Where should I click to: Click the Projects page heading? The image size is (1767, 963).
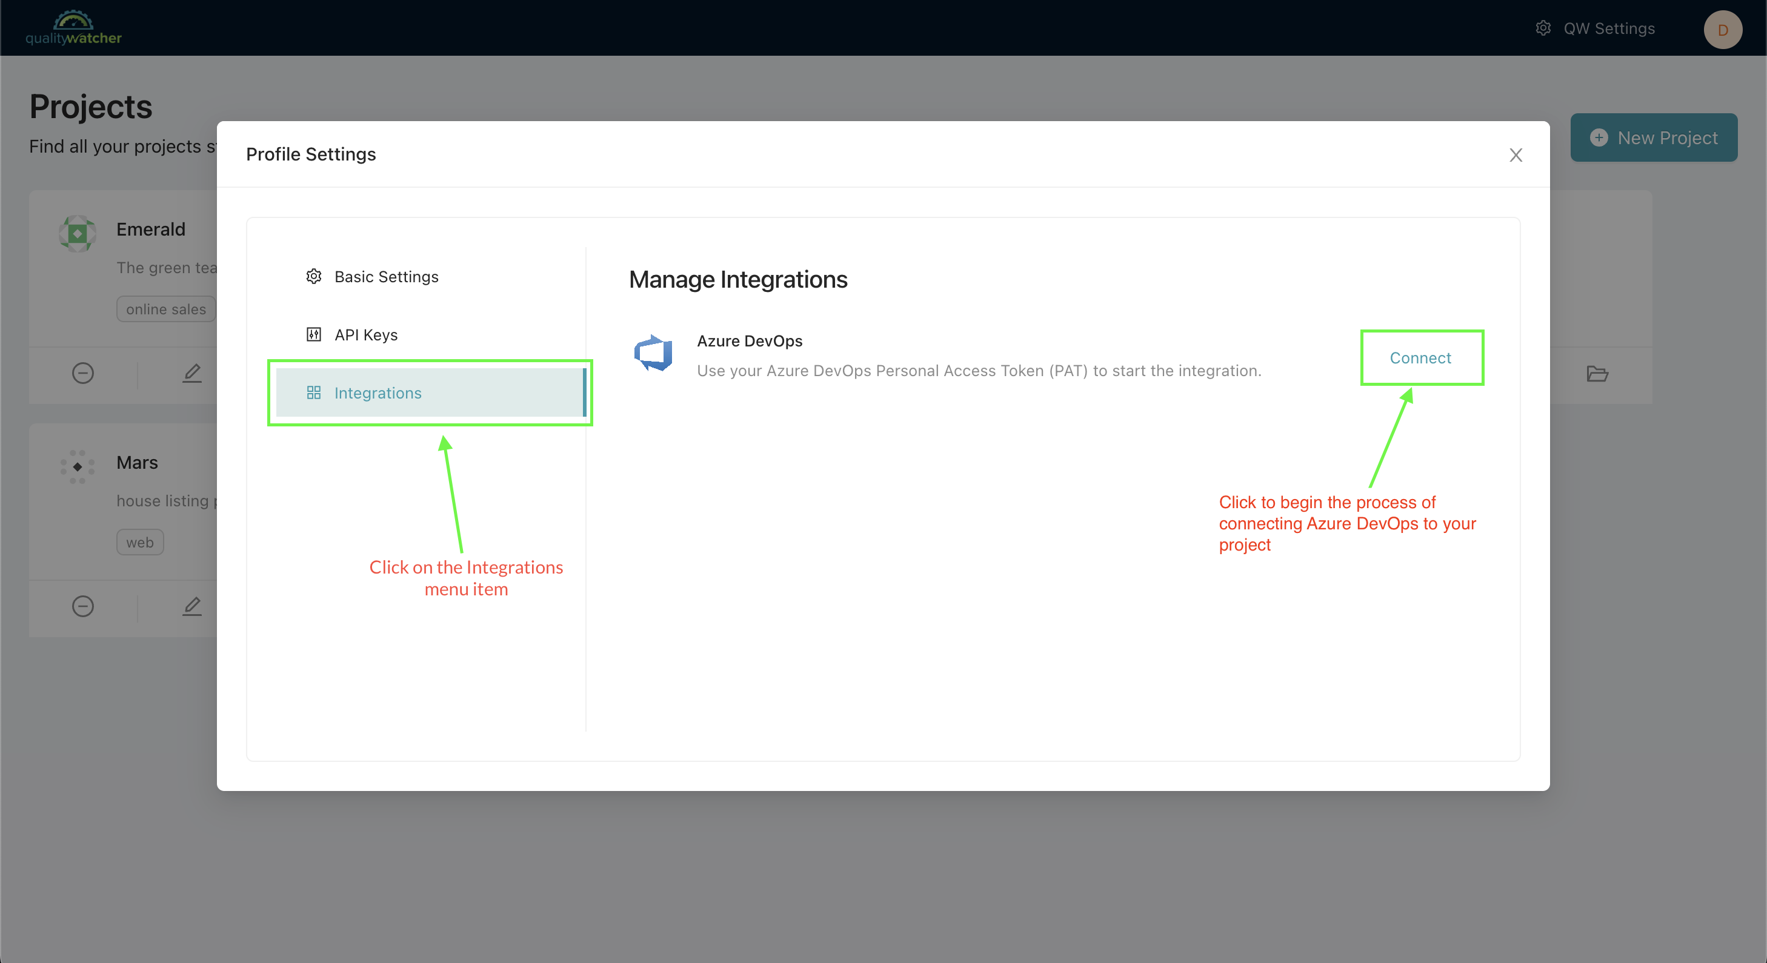click(90, 107)
